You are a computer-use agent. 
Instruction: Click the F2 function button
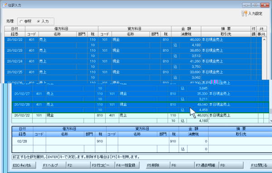[78, 165]
